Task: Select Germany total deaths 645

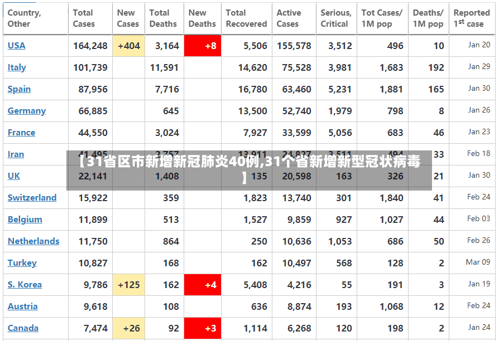Action: [171, 111]
